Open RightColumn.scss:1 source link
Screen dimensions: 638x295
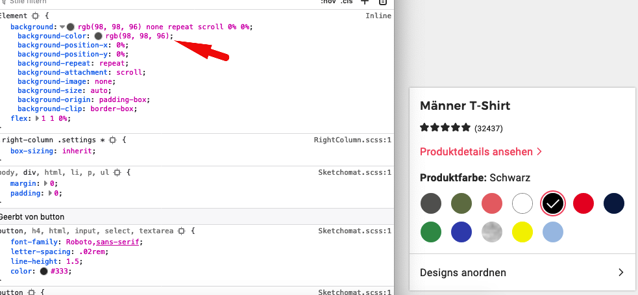[352, 140]
